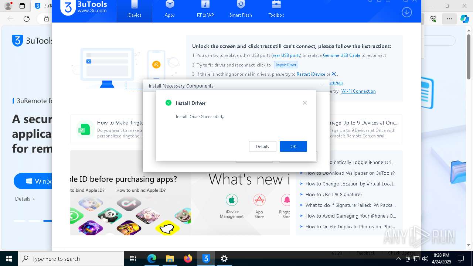473x266 pixels.
Task: Open the Wi-Fi Connection link
Action: coord(358,91)
